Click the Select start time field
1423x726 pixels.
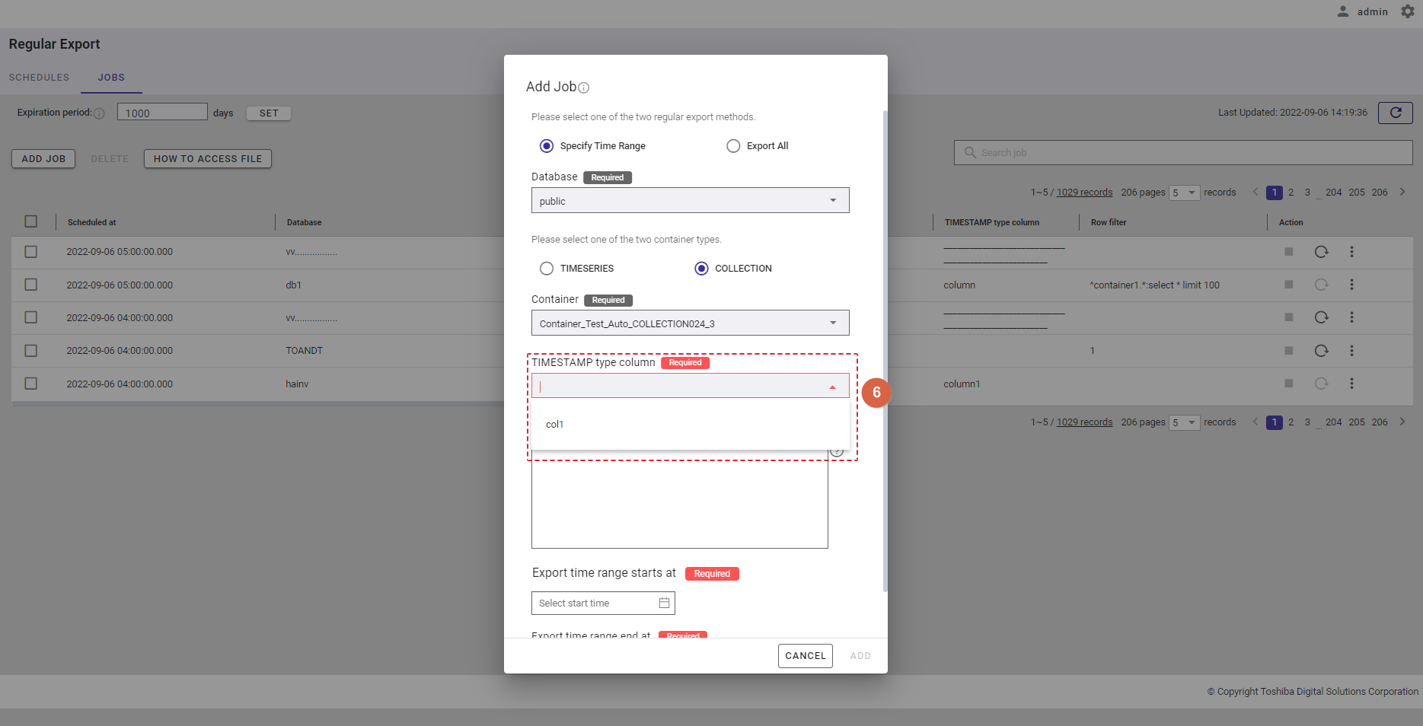594,603
